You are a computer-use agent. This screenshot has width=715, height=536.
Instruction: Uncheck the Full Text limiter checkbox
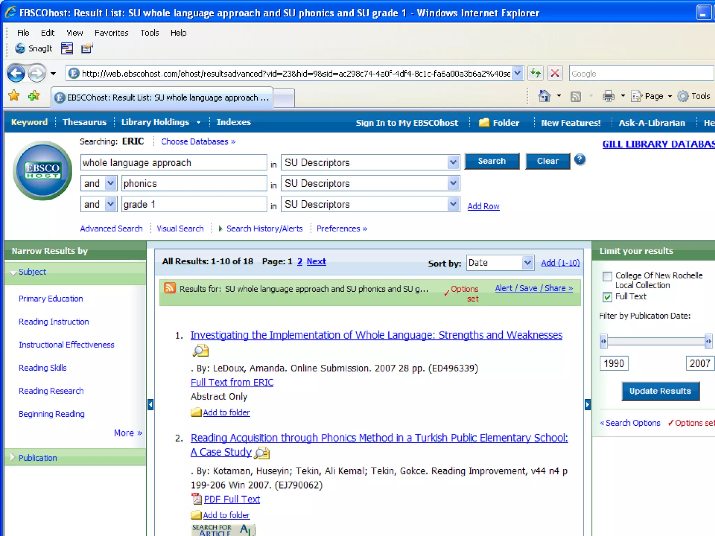607,297
